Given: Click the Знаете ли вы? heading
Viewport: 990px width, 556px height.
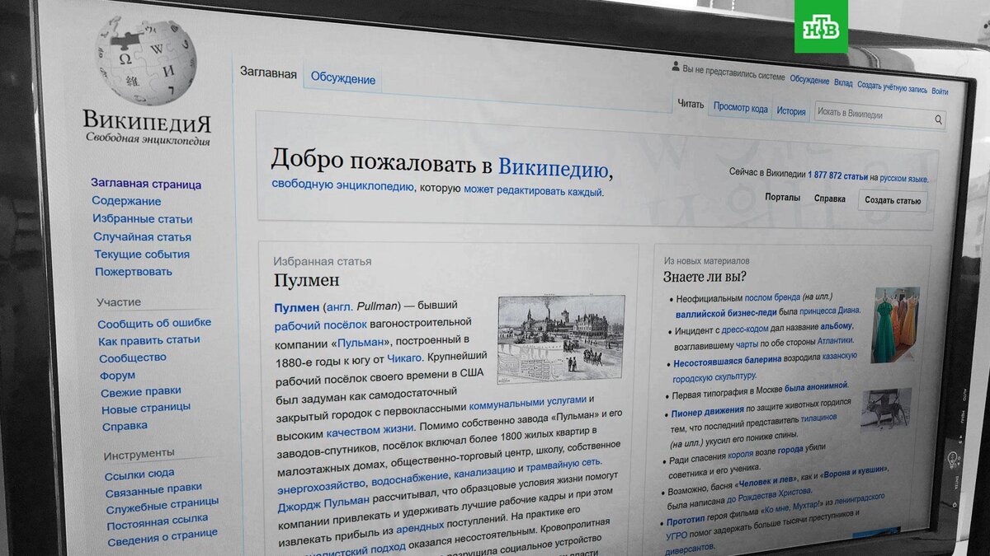Looking at the screenshot, I should pyautogui.click(x=706, y=276).
